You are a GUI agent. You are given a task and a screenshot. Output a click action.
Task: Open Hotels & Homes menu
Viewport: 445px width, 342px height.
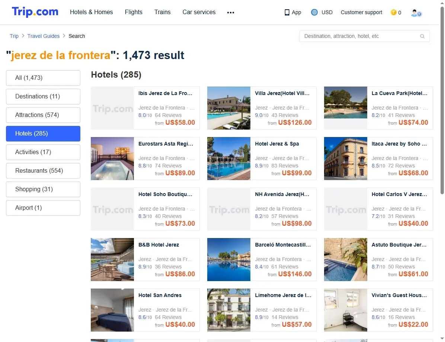(92, 12)
